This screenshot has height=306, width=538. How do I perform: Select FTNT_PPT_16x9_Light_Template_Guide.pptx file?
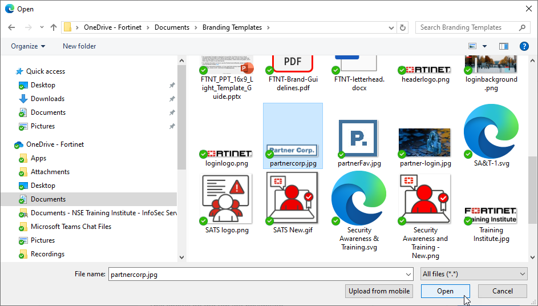[226, 78]
